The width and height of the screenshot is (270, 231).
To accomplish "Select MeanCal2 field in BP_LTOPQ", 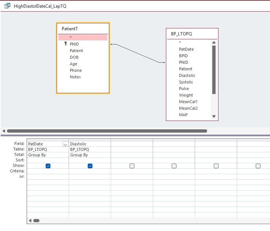I will tap(189, 108).
